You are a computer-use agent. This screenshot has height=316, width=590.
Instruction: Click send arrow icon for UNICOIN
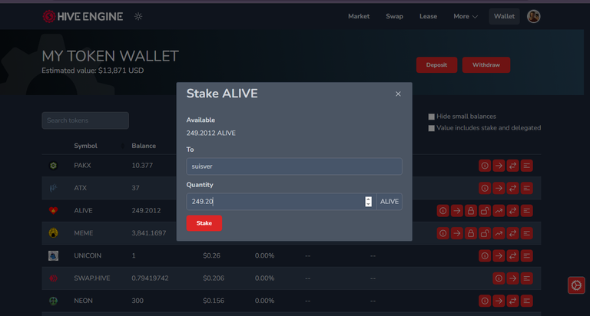click(499, 256)
